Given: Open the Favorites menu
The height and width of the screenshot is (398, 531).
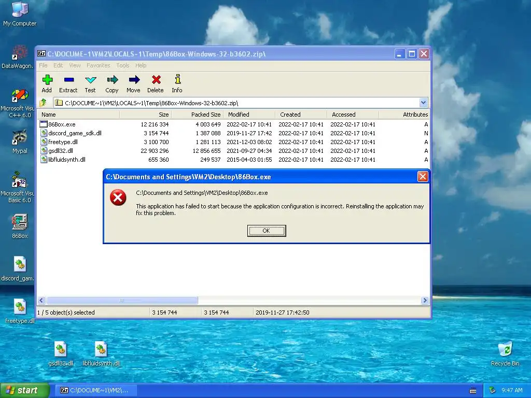Looking at the screenshot, I should pyautogui.click(x=98, y=65).
